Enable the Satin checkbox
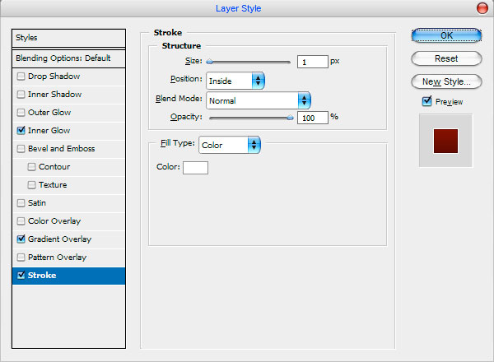Viewport: 494px width, 362px height. tap(21, 203)
